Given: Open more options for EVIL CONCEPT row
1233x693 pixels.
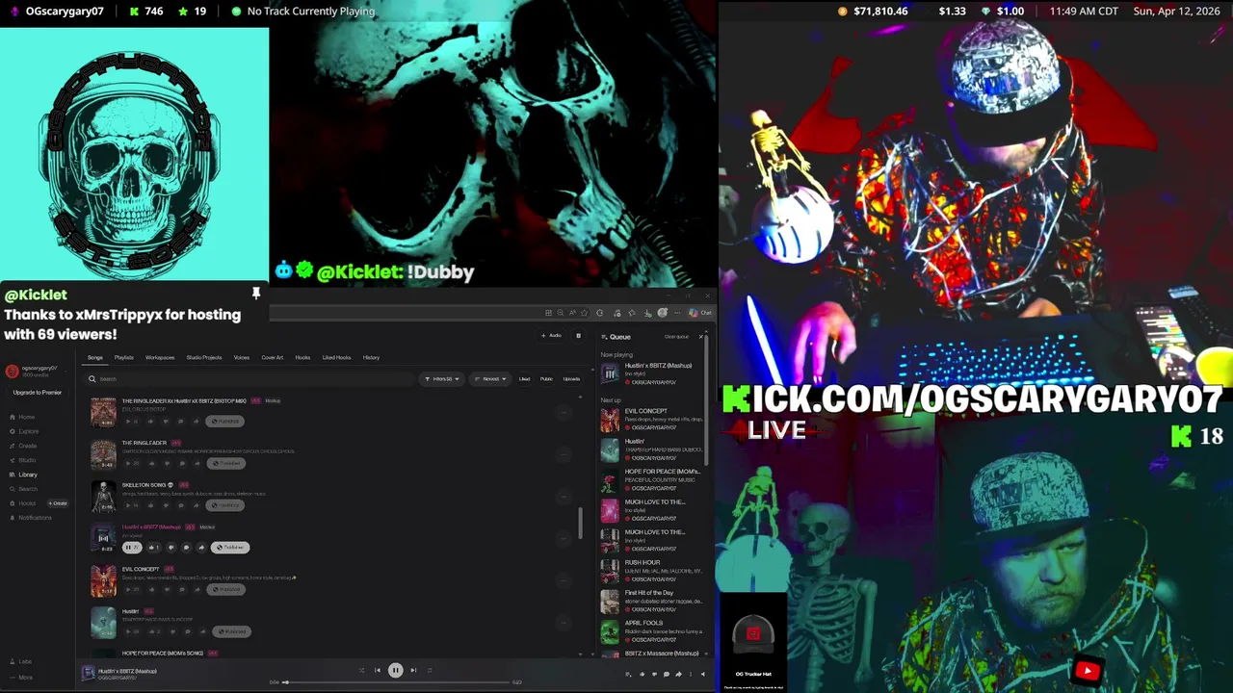Looking at the screenshot, I should [x=564, y=581].
